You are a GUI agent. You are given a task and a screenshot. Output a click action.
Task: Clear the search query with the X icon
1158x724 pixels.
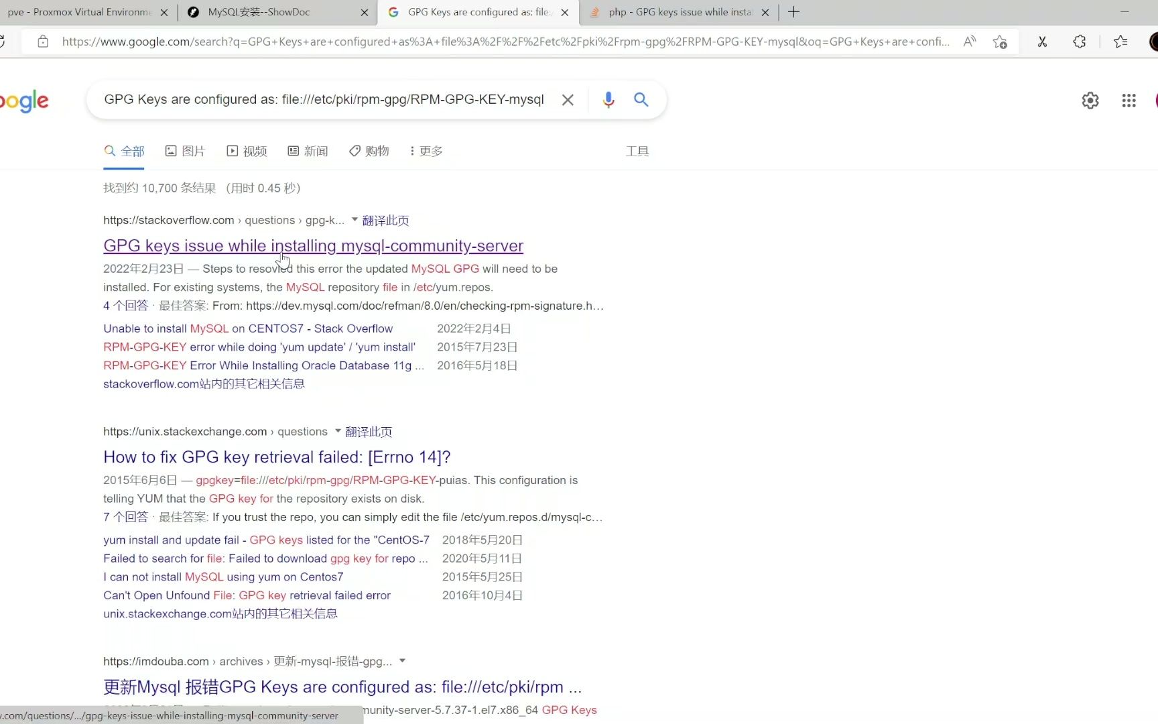567,99
